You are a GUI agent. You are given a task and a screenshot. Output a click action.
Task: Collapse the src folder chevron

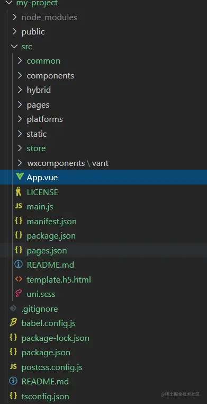14,47
